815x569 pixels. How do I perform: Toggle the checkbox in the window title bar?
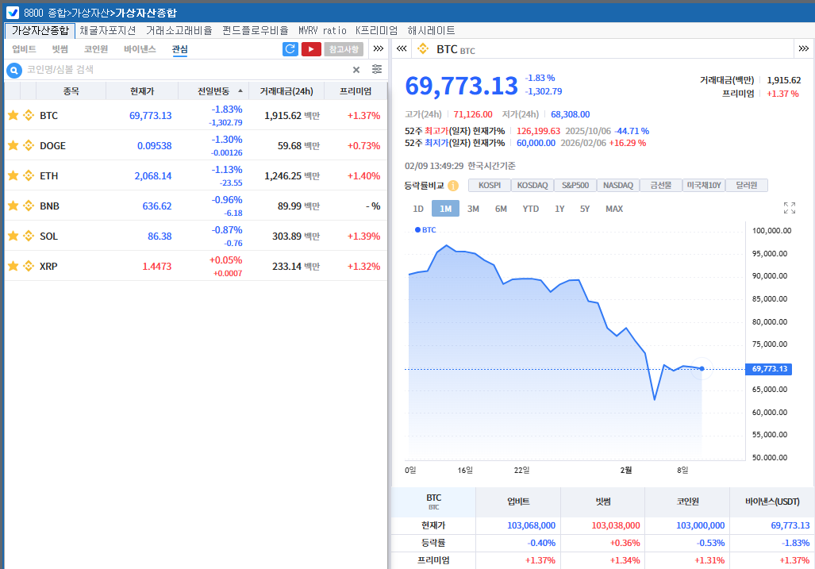(13, 13)
